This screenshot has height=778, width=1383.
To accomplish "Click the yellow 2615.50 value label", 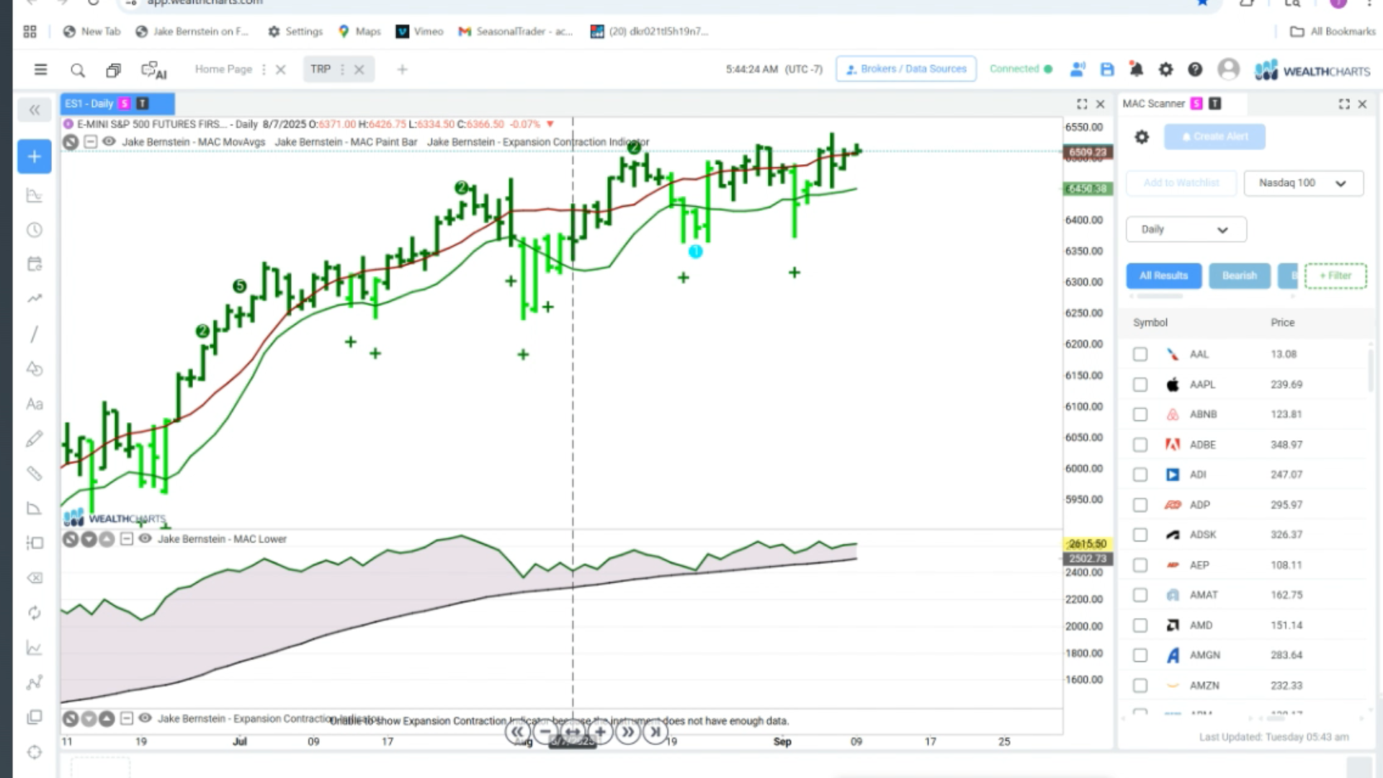I will pos(1088,544).
